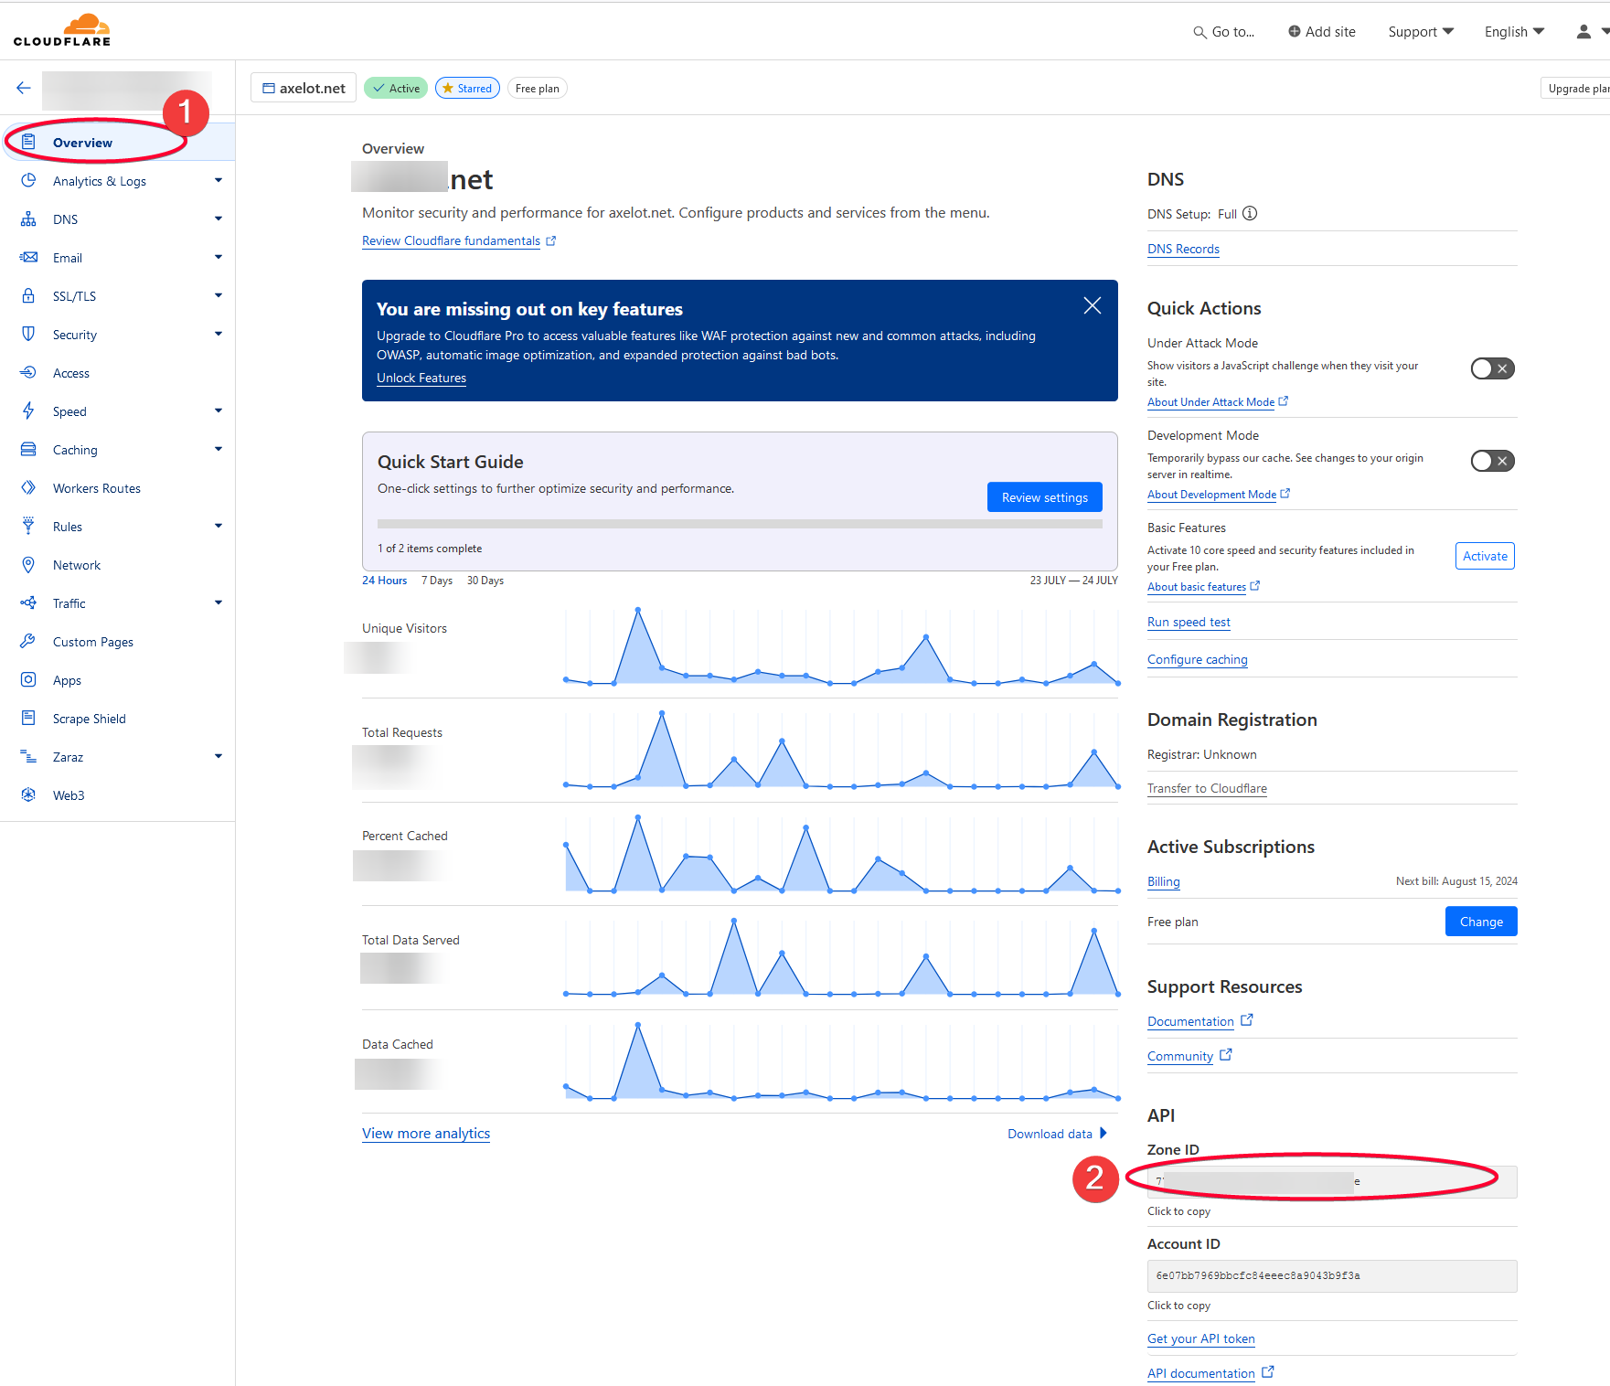Open the Support dropdown menu
Image resolution: width=1610 pixels, height=1386 pixels.
(x=1420, y=31)
